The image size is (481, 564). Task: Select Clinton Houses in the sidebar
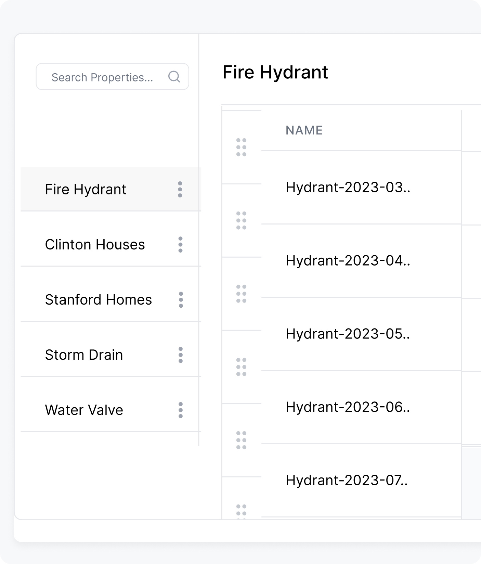point(95,244)
